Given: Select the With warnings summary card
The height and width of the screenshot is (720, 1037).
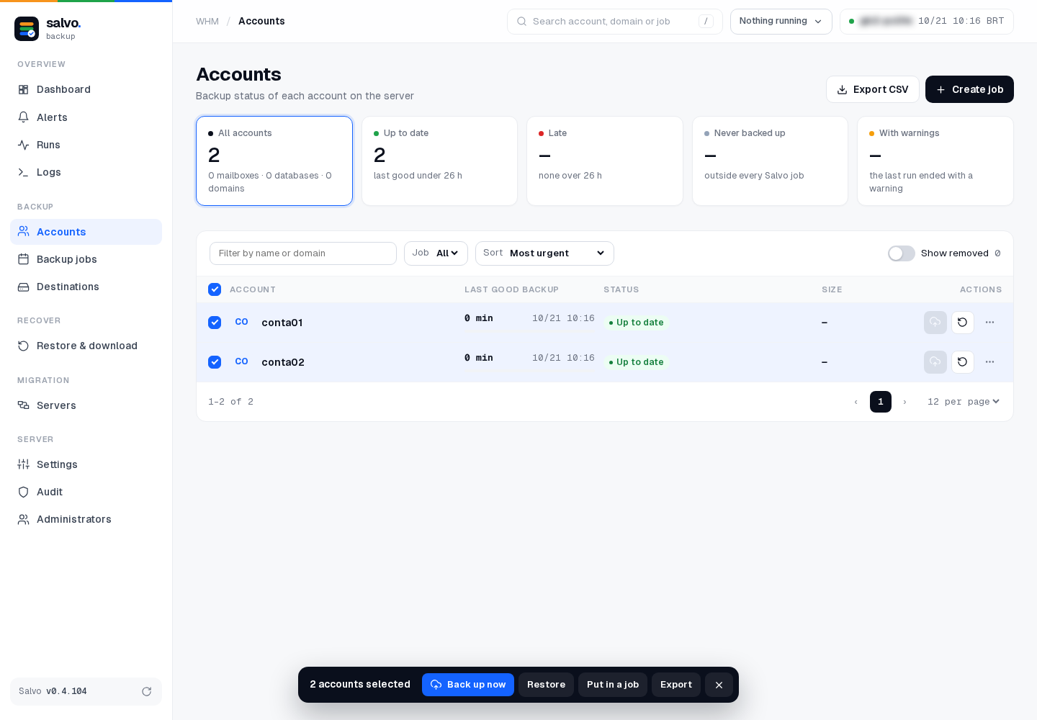Looking at the screenshot, I should tap(935, 161).
